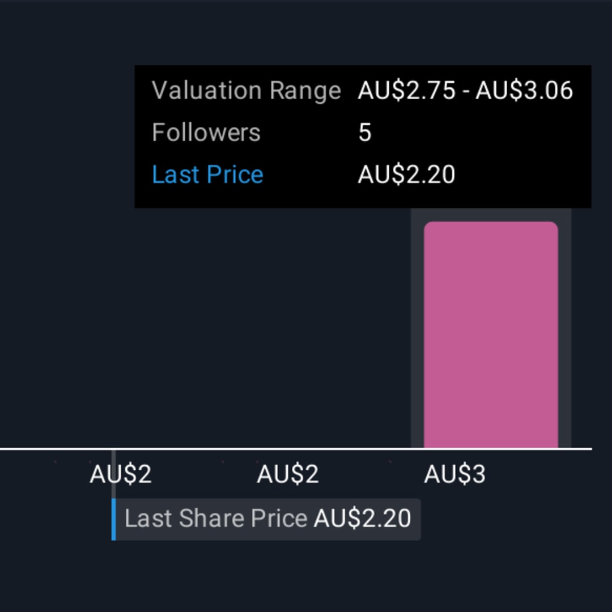Screen dimensions: 612x612
Task: Click the middle AU$2 axis label
Action: 288,474
